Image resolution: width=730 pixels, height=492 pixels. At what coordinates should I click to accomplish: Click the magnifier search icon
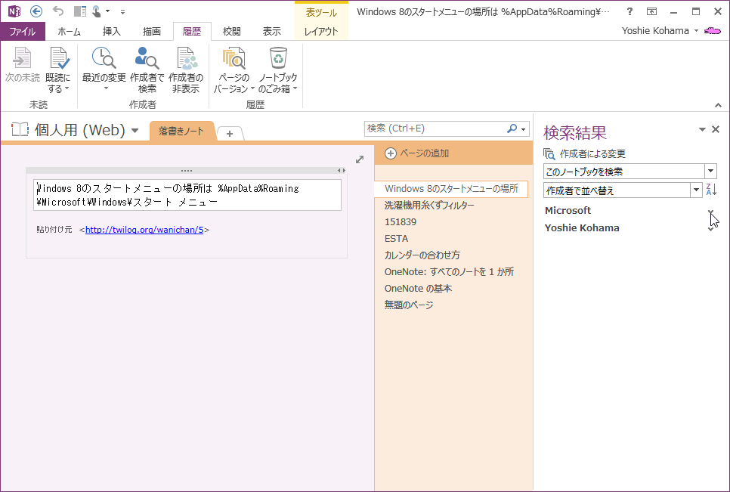[x=512, y=128]
